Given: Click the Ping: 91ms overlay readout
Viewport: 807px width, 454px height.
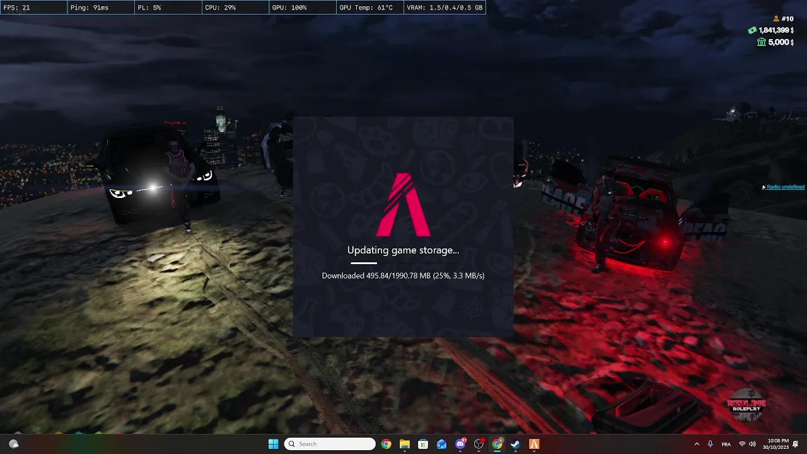Looking at the screenshot, I should pos(101,8).
